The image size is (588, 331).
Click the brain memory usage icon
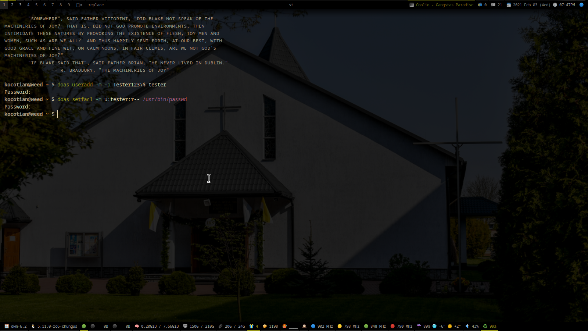click(137, 326)
